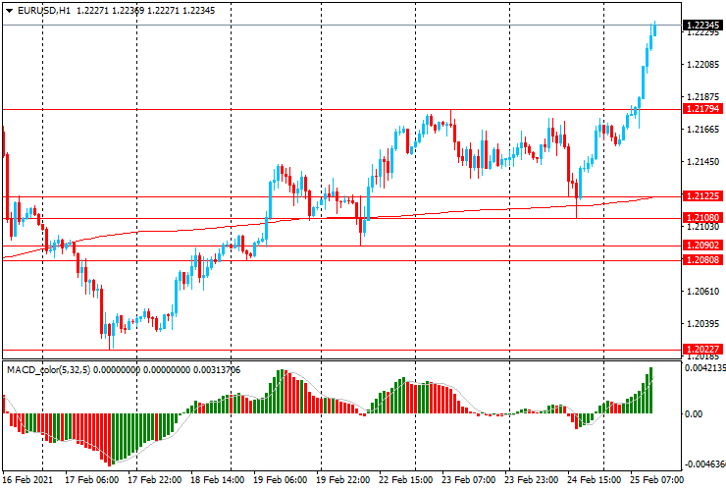Select the 1.22345 current price label
Screen dimensions: 726x491
(x=702, y=25)
